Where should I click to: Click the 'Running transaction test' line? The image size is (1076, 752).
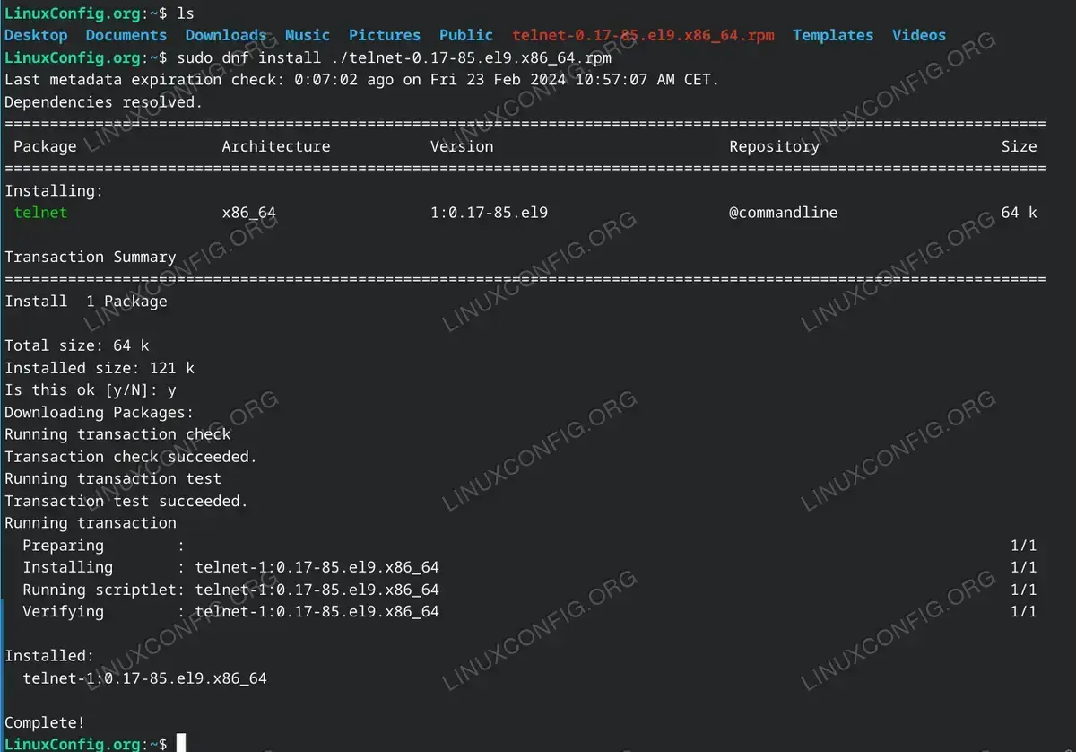pos(113,478)
